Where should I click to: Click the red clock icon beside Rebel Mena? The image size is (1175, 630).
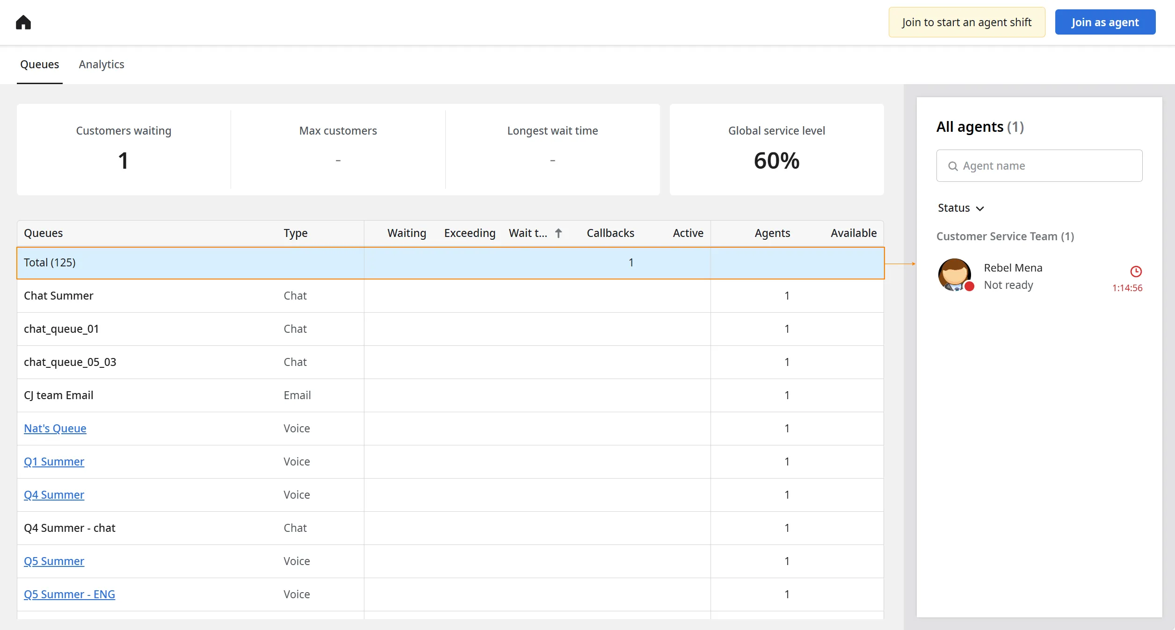click(1136, 272)
